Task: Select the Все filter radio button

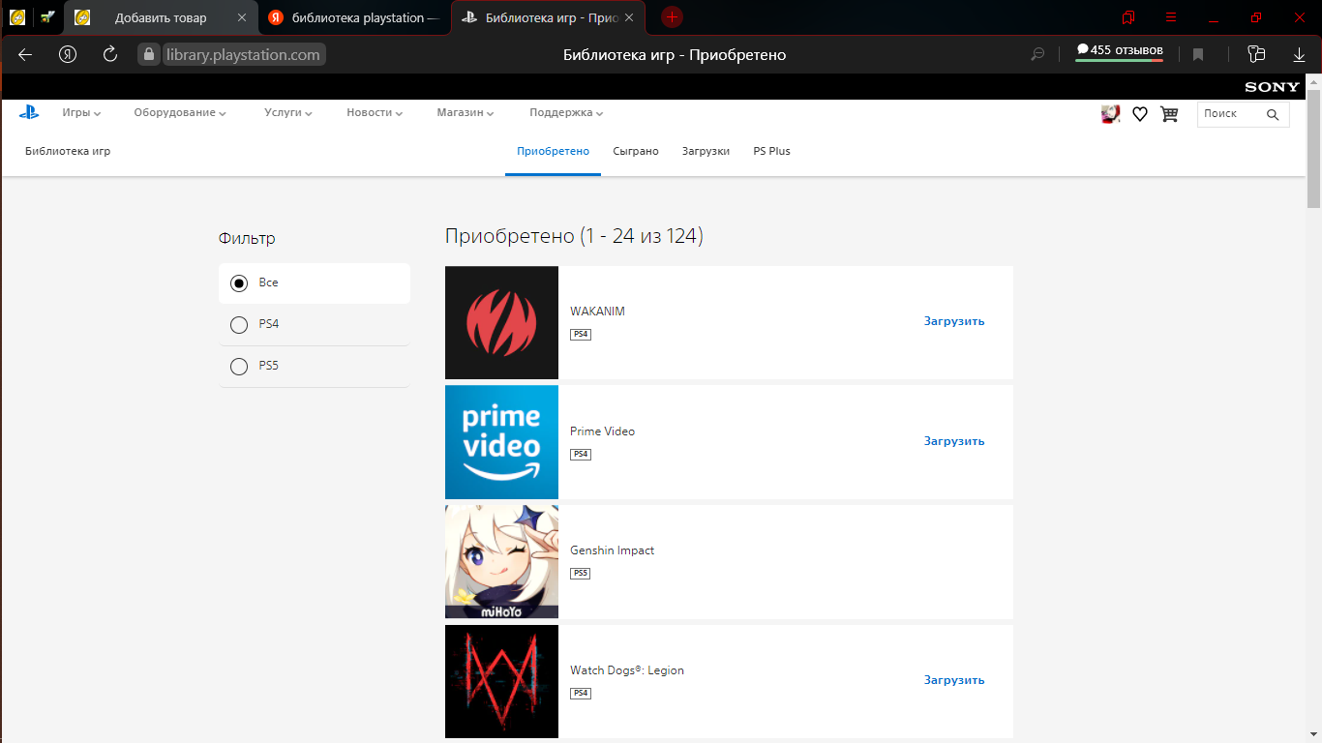Action: [x=239, y=283]
